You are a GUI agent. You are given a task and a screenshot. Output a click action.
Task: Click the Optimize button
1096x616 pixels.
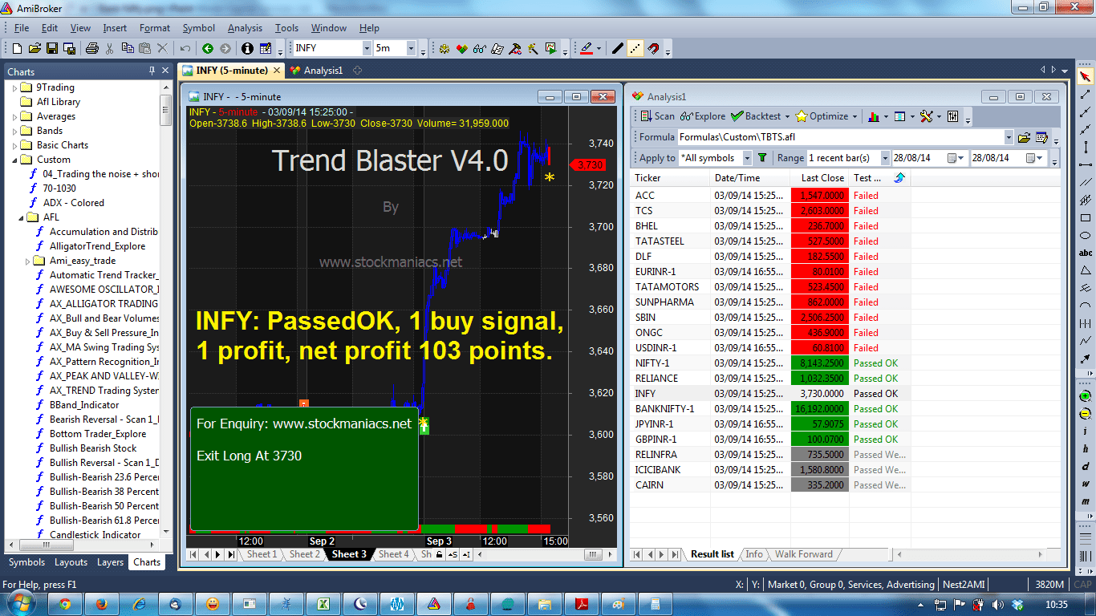point(822,116)
